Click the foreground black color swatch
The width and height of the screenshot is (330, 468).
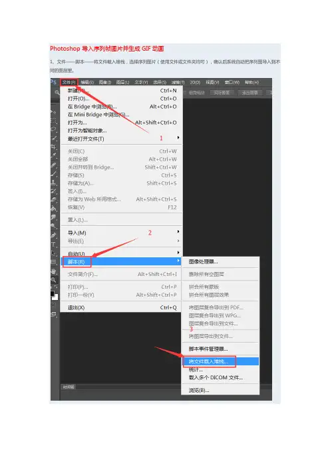coord(53,293)
